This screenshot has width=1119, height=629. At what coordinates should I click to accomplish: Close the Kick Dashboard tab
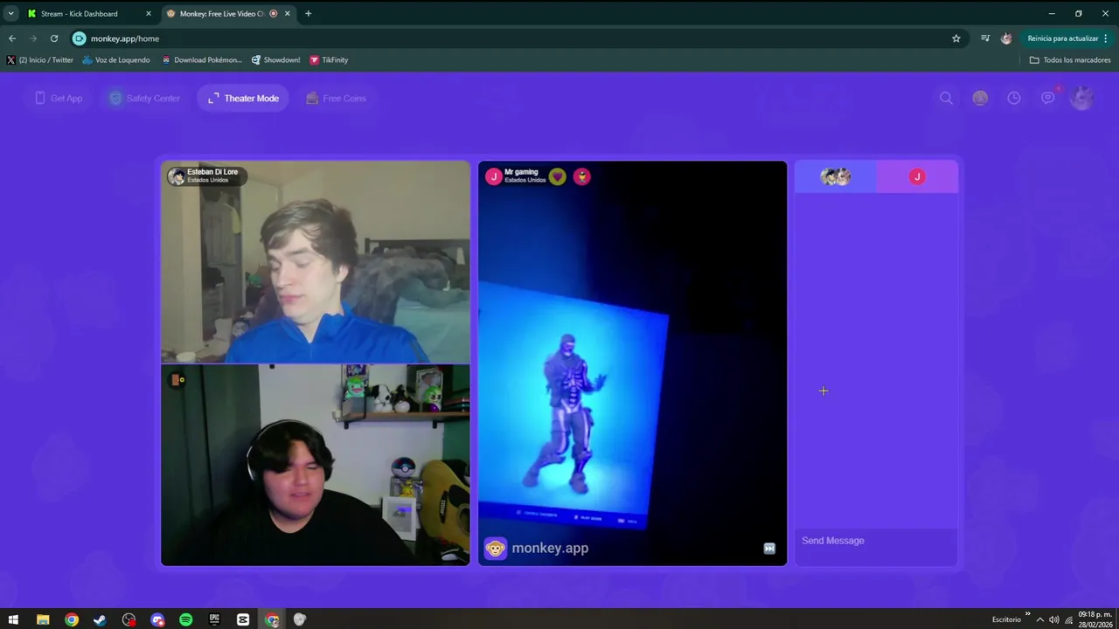[x=149, y=14]
